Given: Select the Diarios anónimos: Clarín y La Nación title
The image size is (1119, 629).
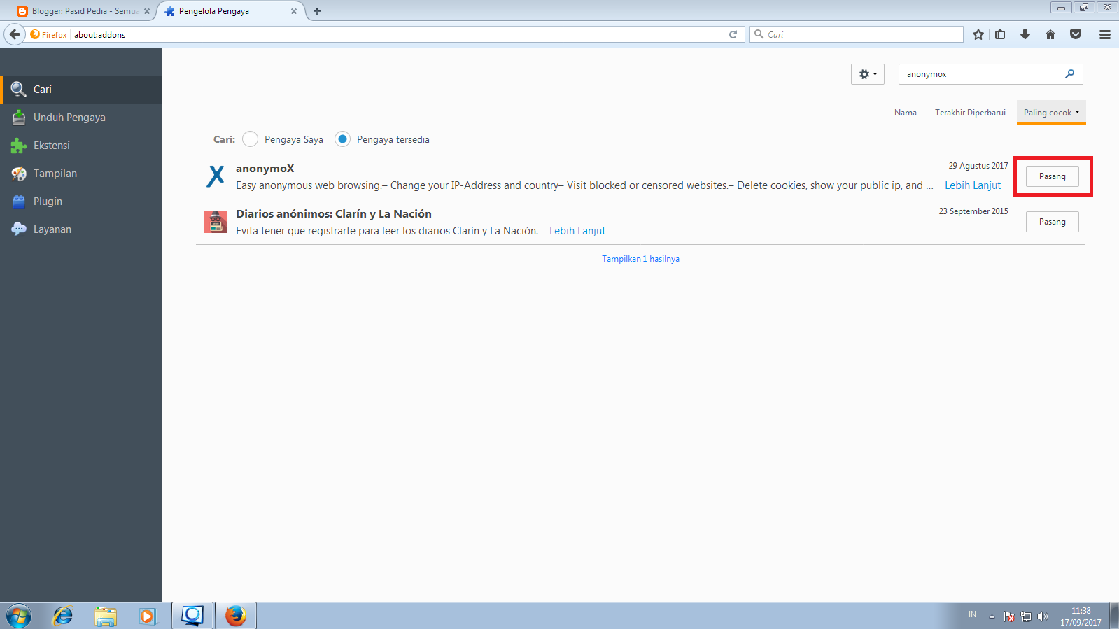Looking at the screenshot, I should point(334,214).
